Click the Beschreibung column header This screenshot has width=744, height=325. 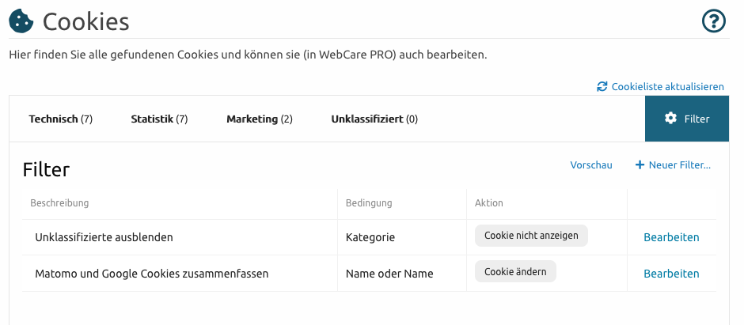(59, 202)
